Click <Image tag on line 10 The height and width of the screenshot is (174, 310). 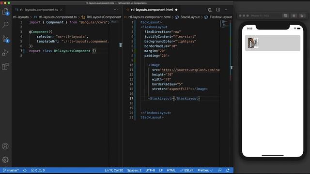(154, 65)
